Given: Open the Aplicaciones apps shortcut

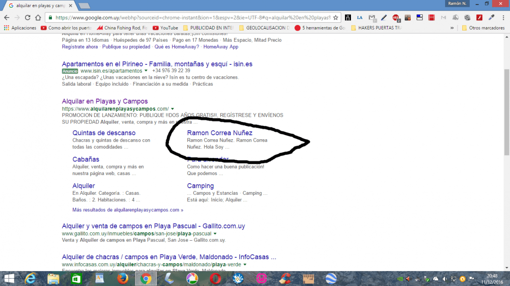Looking at the screenshot, I should pyautogui.click(x=20, y=28).
